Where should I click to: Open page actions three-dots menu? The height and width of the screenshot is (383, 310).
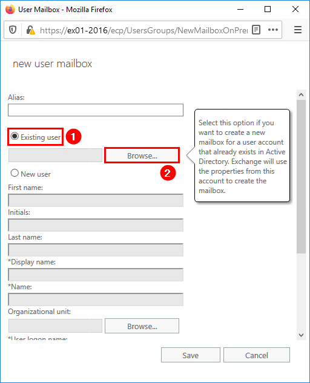pyautogui.click(x=273, y=30)
